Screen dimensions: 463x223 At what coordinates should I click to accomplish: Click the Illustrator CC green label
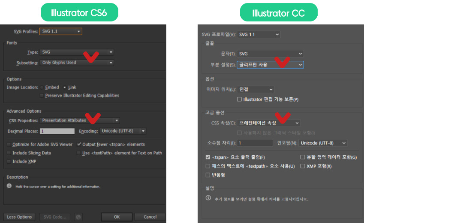[x=278, y=13]
